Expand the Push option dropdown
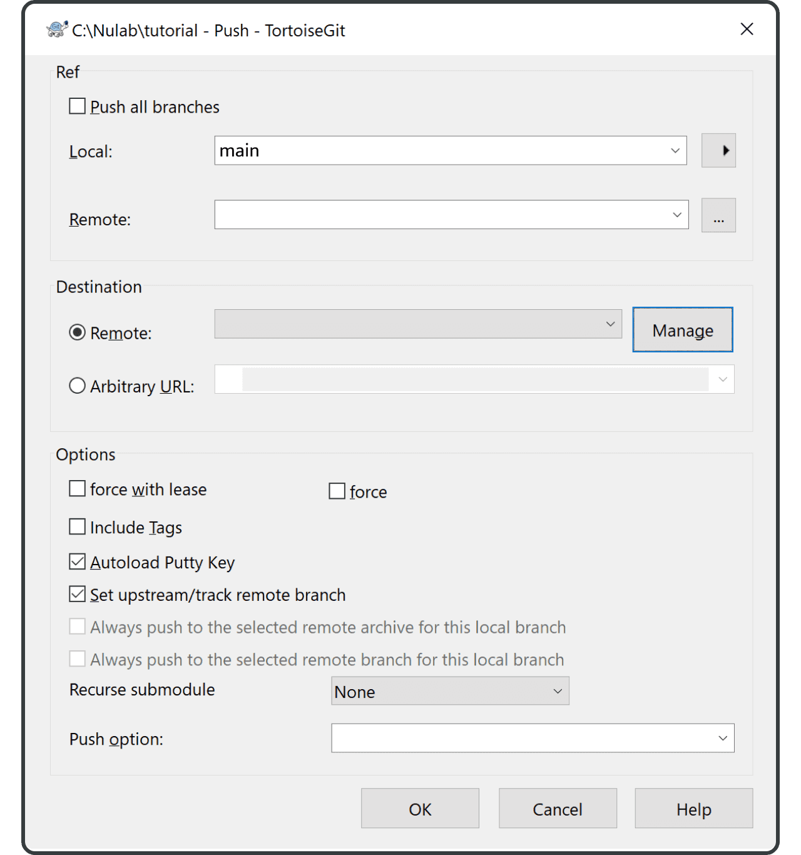801x855 pixels. click(x=723, y=738)
